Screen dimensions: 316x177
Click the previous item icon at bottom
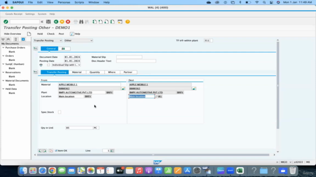tap(40, 150)
